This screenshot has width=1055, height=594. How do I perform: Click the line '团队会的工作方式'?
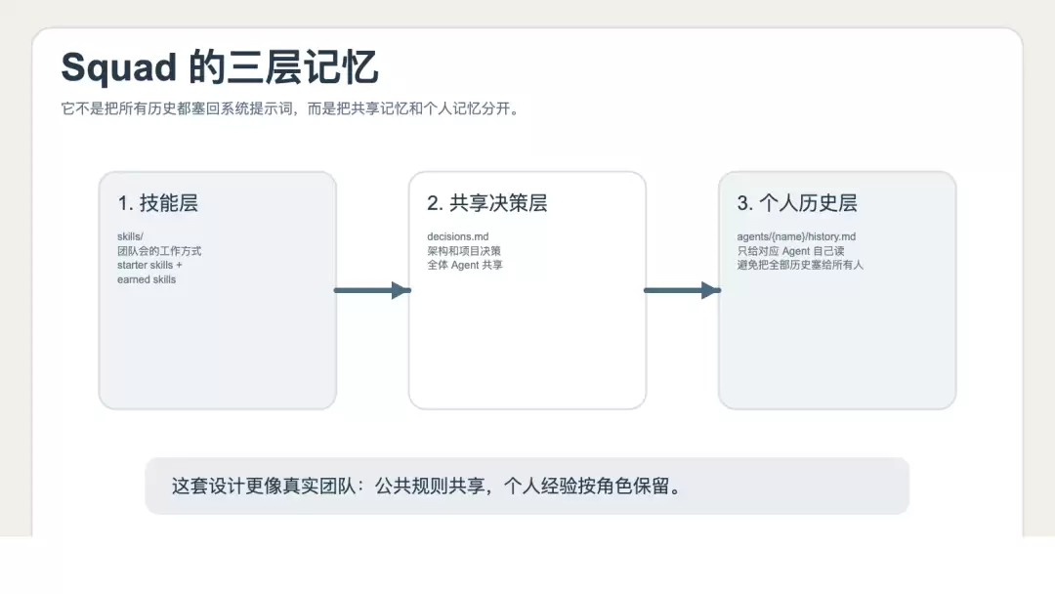tap(159, 251)
